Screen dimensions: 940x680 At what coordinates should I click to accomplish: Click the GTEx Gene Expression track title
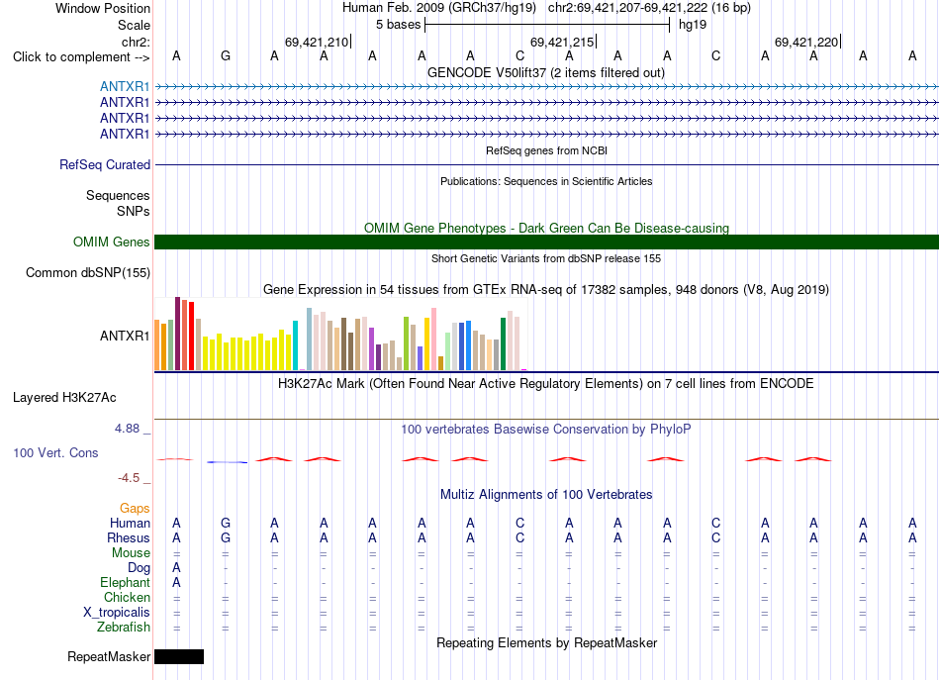coord(546,290)
